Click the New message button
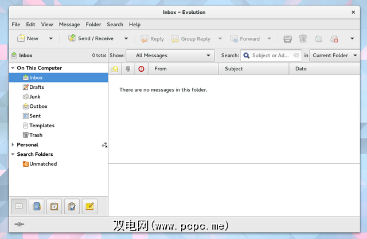367x239 pixels. point(28,38)
